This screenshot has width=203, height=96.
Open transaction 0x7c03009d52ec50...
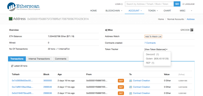pyautogui.click(x=22, y=81)
